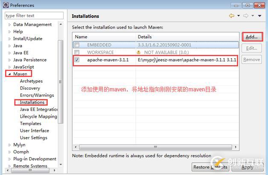Select the apache-maven-3.1.1 name cell
The image size is (268, 175).
(108, 60)
